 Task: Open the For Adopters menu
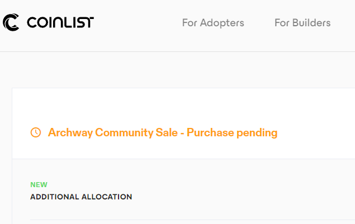click(213, 23)
